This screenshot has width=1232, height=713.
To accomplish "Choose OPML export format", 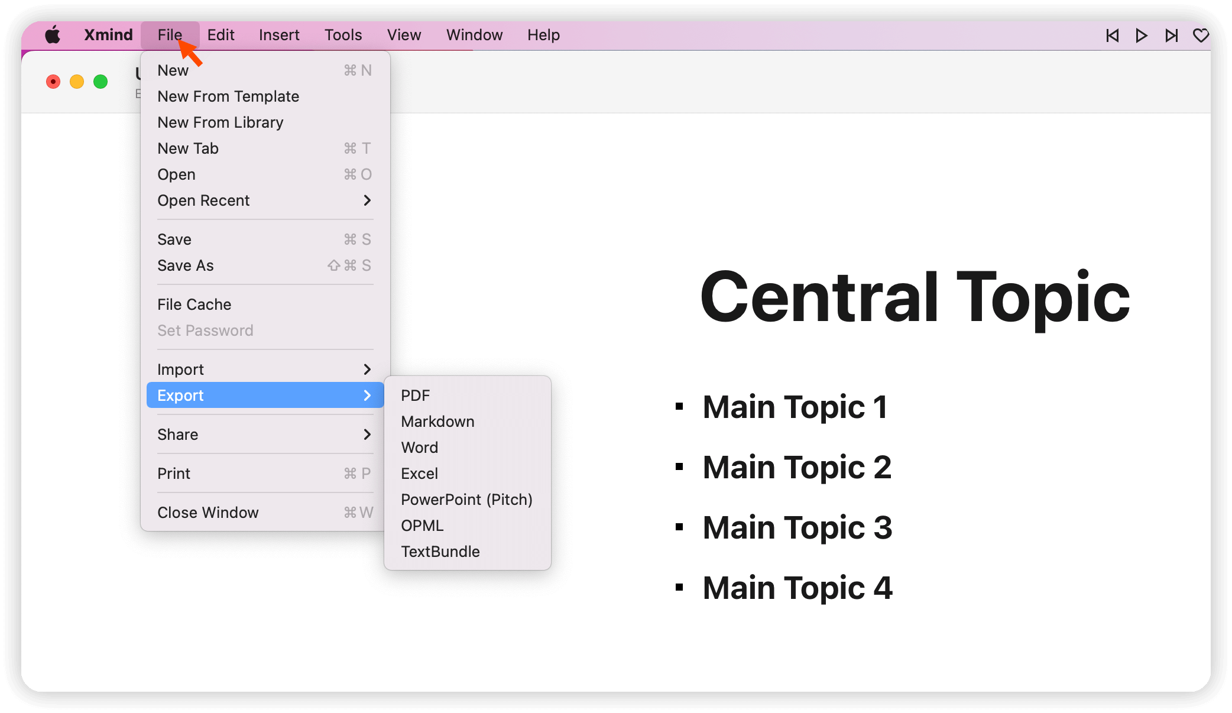I will coord(422,526).
